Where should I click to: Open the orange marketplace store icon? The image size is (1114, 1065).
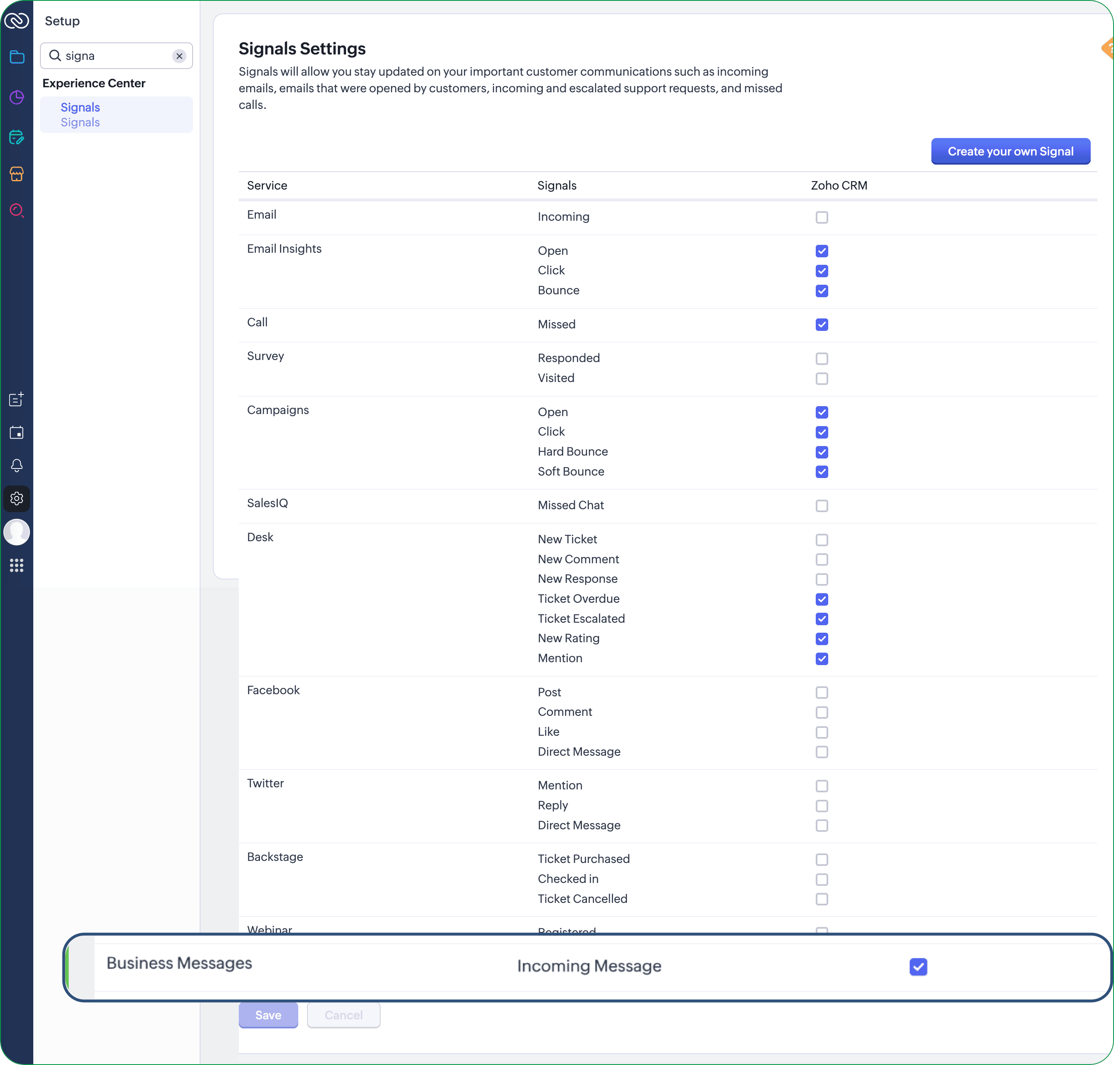pyautogui.click(x=17, y=174)
